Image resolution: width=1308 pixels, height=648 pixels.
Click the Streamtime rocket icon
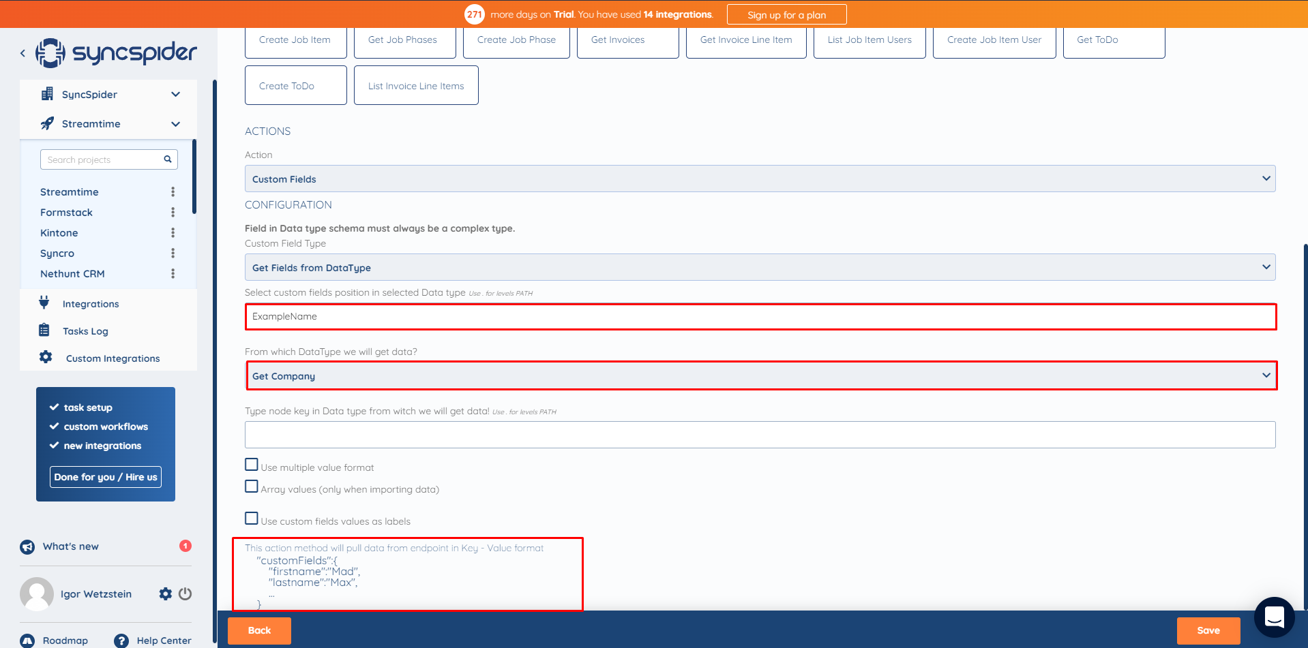[x=47, y=123]
